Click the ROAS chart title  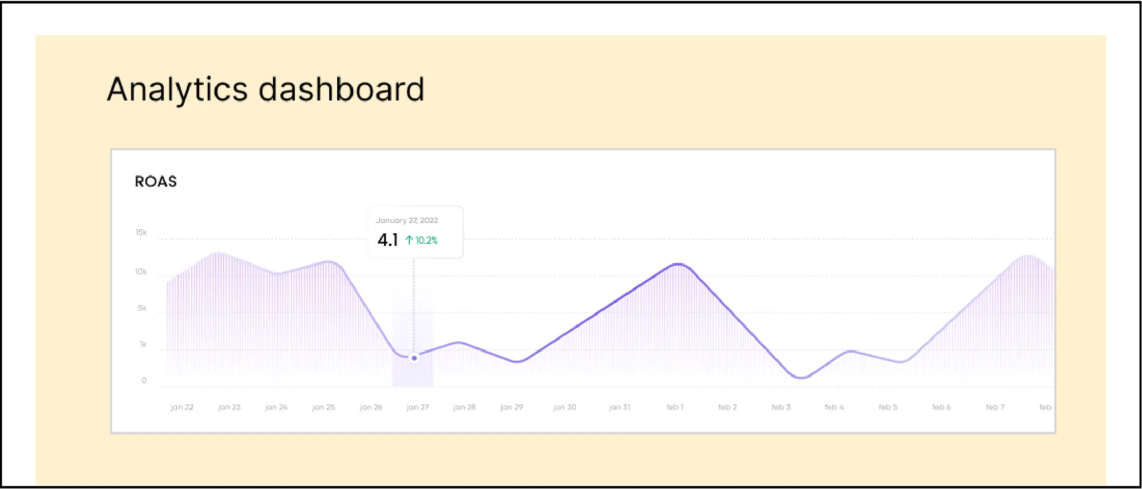click(x=156, y=182)
